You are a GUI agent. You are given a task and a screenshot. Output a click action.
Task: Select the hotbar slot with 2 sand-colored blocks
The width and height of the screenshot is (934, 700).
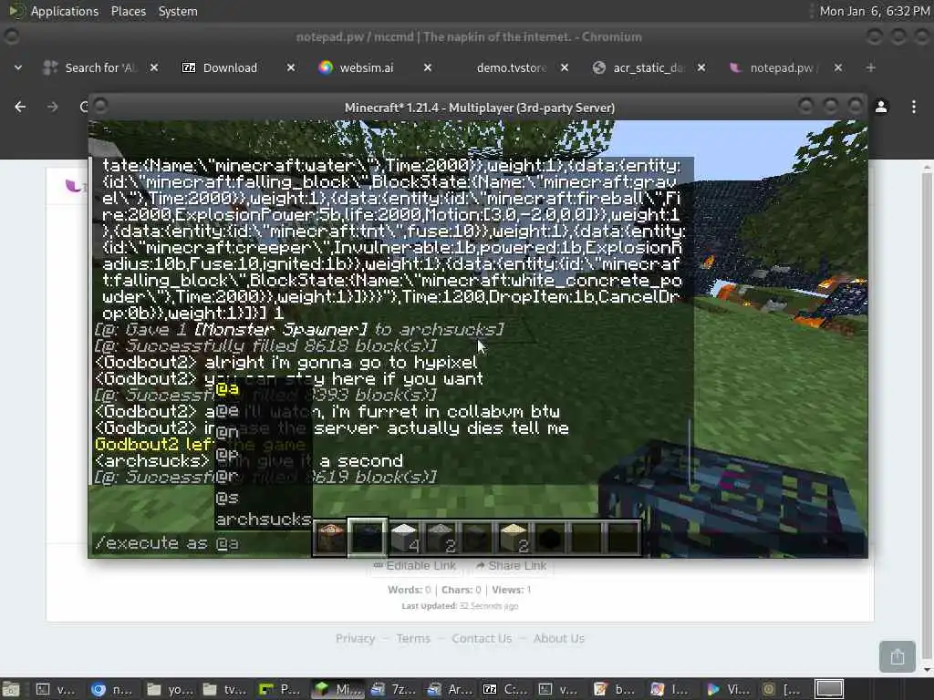tap(514, 538)
